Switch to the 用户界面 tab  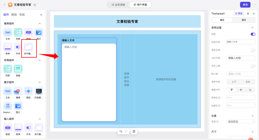point(140,5)
